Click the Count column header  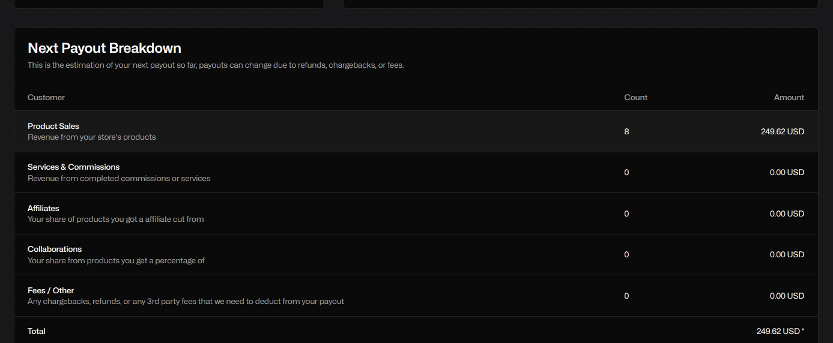(x=636, y=97)
